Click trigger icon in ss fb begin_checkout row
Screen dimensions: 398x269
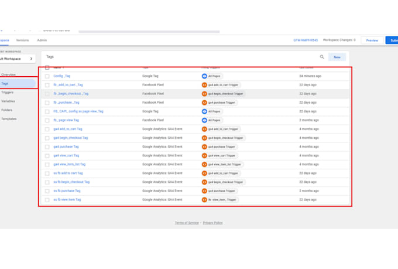(x=204, y=182)
